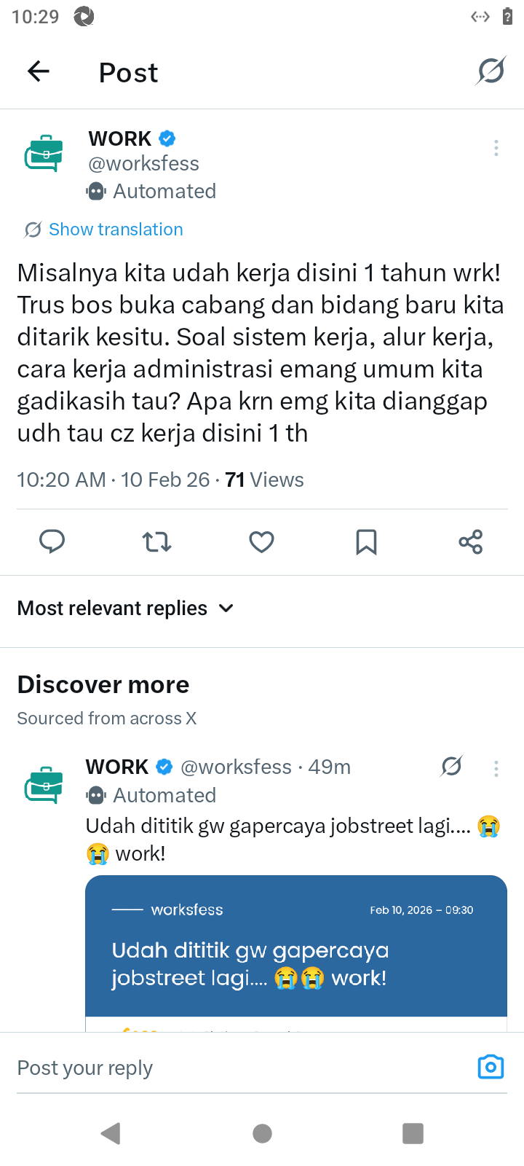Tap the back arrow in header
Screen dimensions: 524x1166
(39, 71)
